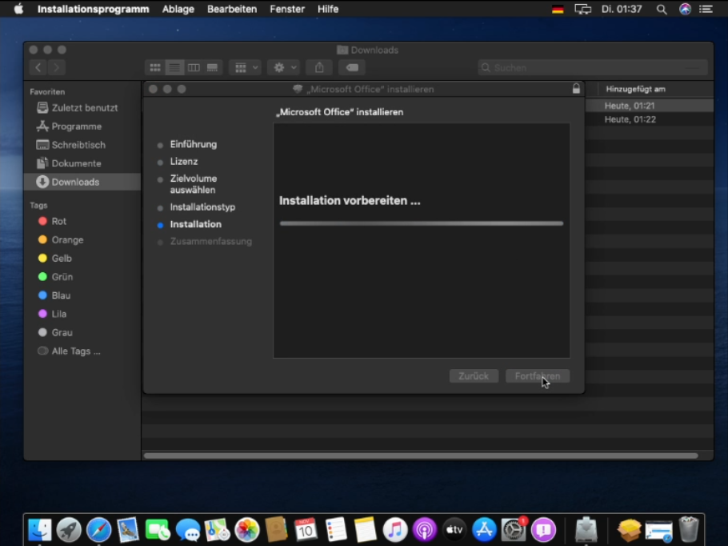
Task: Click the lock icon in installer title bar
Action: pyautogui.click(x=576, y=89)
